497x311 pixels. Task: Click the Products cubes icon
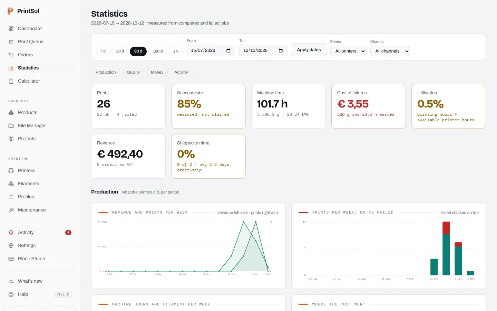[x=11, y=113]
